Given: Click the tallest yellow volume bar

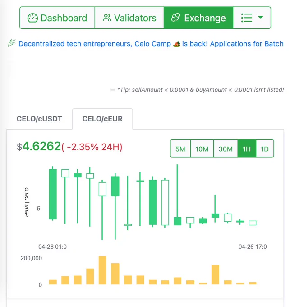Looking at the screenshot, I should [x=102, y=270].
